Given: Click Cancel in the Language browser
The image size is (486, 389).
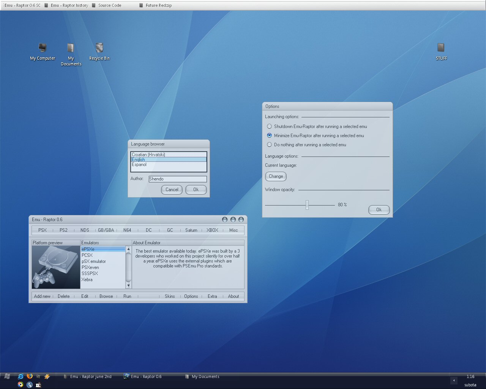Looking at the screenshot, I should [172, 190].
